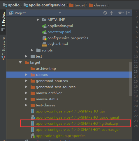The height and width of the screenshot is (141, 139).
Task: Click the application-github.properties file icon
Action: pos(33,136)
